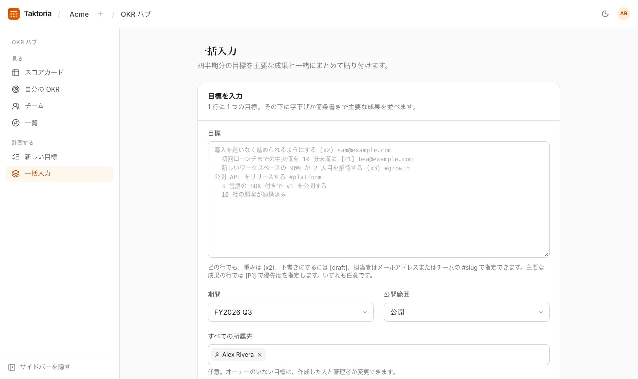Click the 計画する section label
Viewport: 638px width, 379px height.
pyautogui.click(x=23, y=143)
